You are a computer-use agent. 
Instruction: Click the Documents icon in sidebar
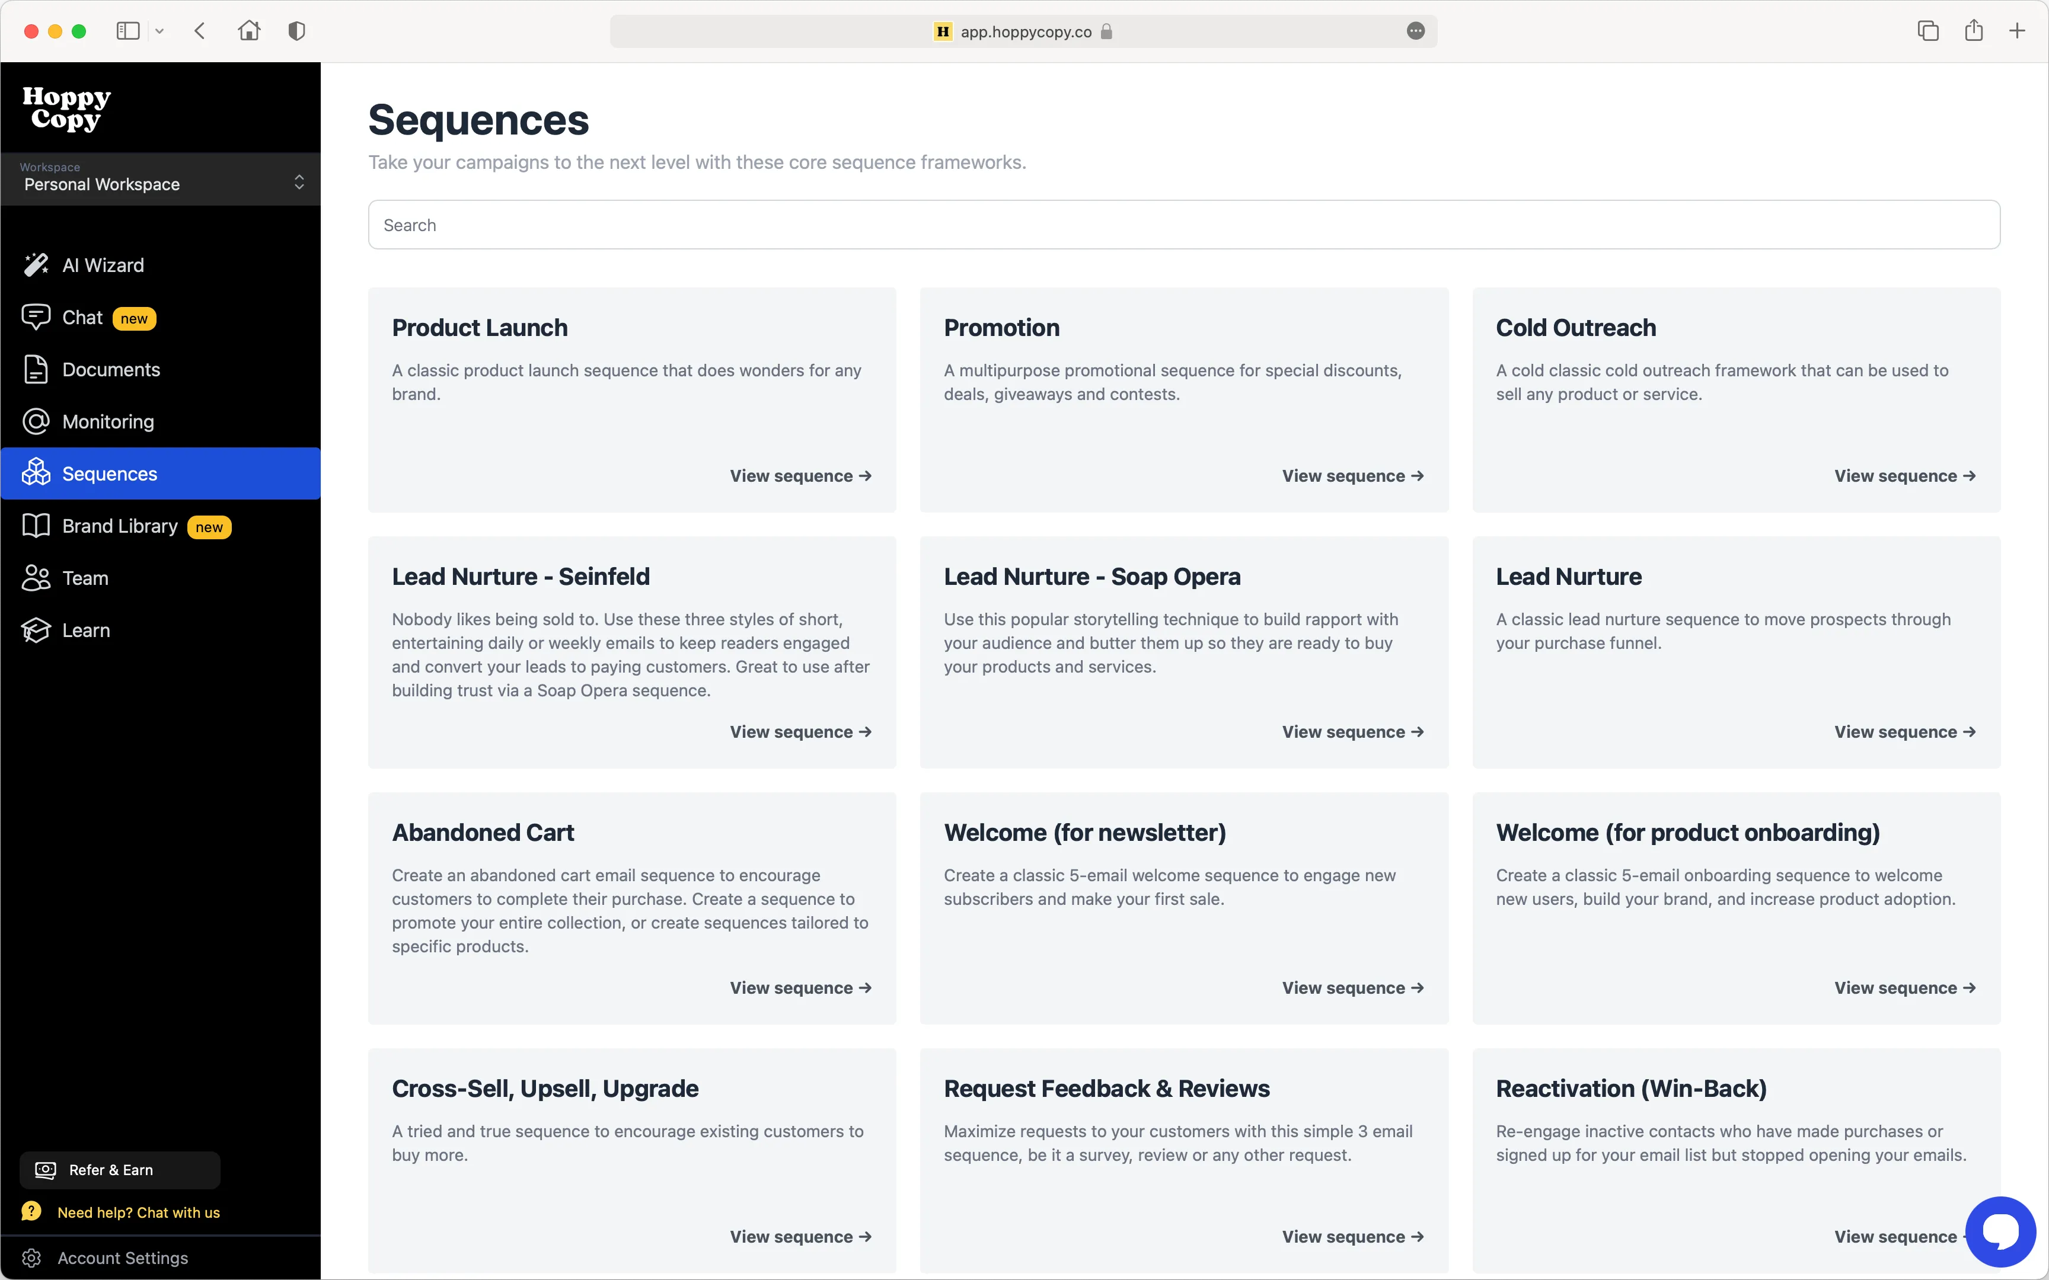click(x=36, y=369)
